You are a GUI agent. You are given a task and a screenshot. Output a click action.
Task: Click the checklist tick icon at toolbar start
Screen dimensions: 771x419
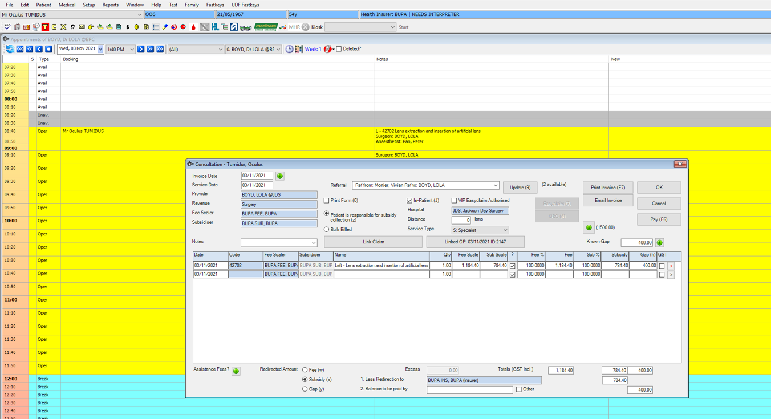pos(7,27)
